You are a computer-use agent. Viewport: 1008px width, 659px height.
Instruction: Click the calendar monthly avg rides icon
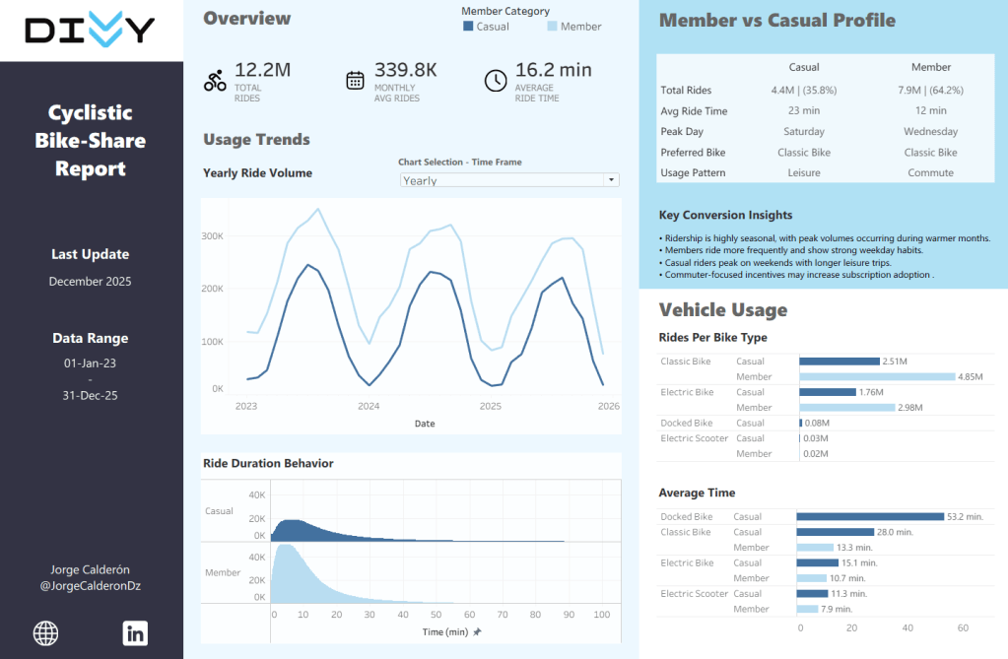tap(356, 81)
